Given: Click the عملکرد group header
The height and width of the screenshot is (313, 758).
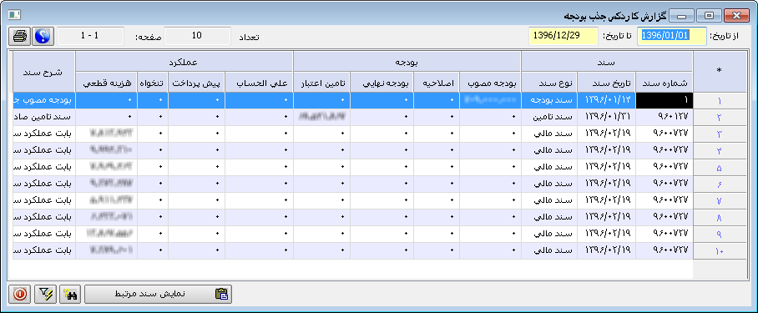Looking at the screenshot, I should point(184,62).
